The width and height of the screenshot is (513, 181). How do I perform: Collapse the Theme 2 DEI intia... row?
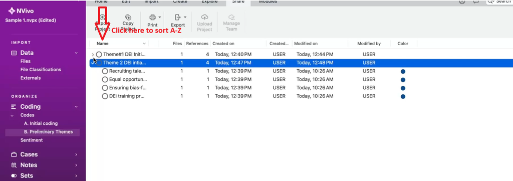click(93, 63)
